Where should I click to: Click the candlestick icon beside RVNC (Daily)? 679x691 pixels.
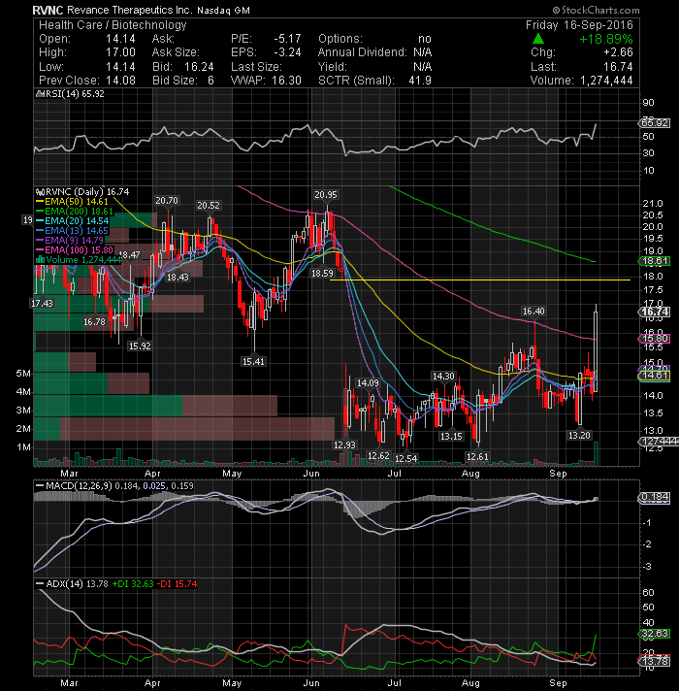40,192
